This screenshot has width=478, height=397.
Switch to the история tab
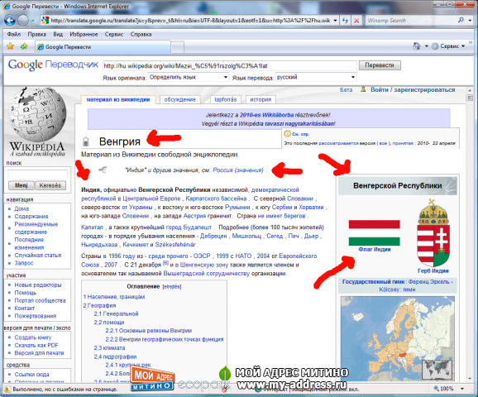pos(261,99)
